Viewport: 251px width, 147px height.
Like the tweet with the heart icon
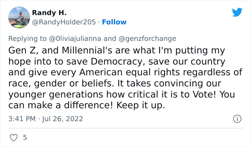click(13, 137)
